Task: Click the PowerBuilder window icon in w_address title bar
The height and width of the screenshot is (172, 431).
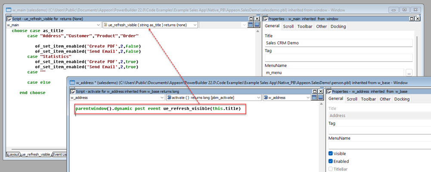Action: coord(71,82)
